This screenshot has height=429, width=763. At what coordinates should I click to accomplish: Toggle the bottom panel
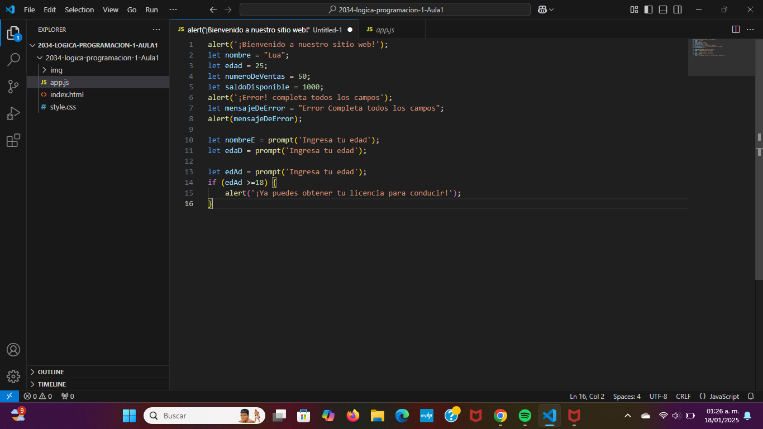click(x=663, y=9)
